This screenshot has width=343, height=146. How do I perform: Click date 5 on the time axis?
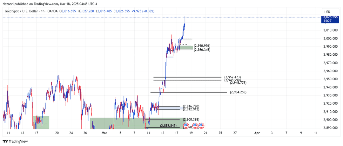click(x=120, y=133)
